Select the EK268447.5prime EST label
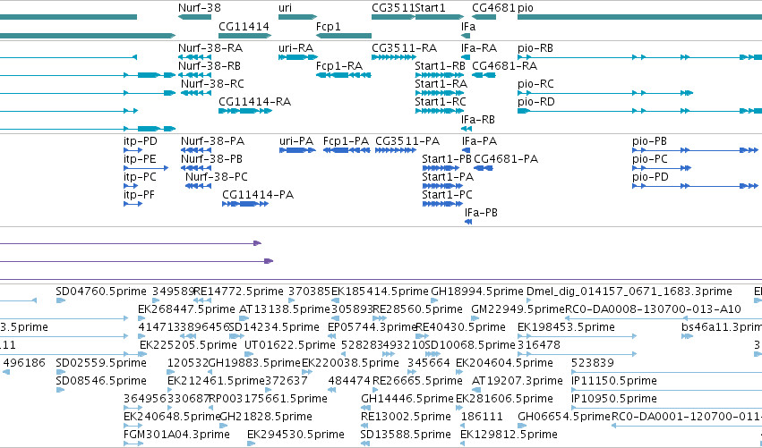 (x=186, y=309)
